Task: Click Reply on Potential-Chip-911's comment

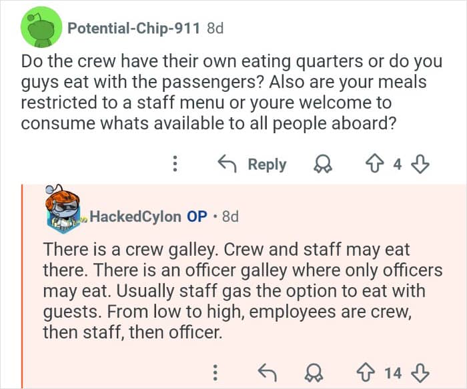Action: (253, 165)
